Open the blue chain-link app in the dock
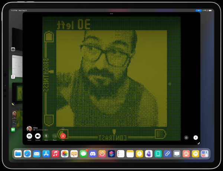Image resolution: width=223 pixels, height=171 pixels. [x=167, y=154]
